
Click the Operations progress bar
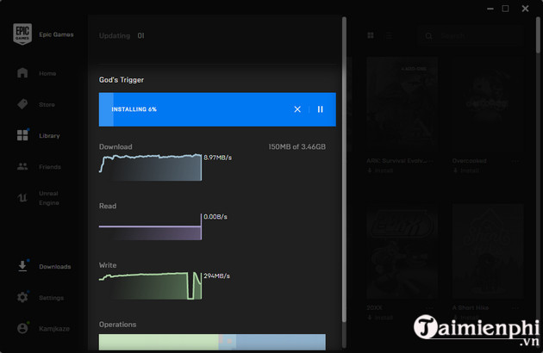[x=212, y=342]
